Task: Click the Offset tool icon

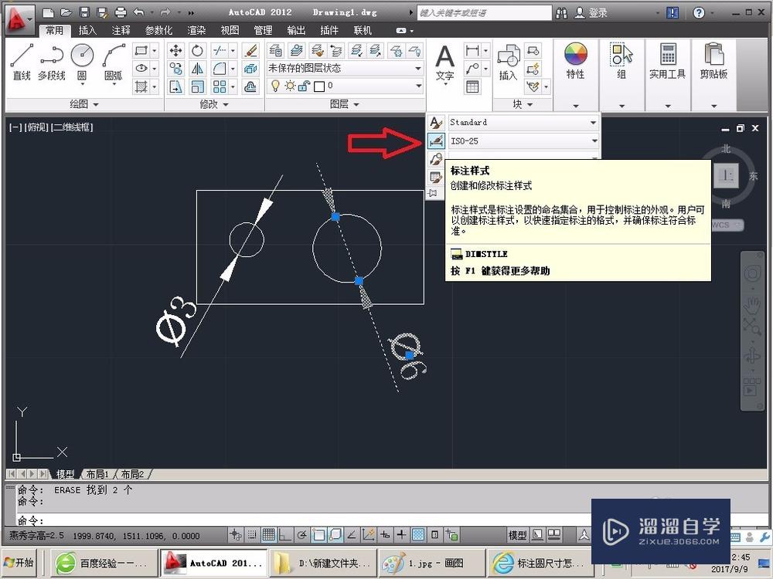Action: pos(250,87)
